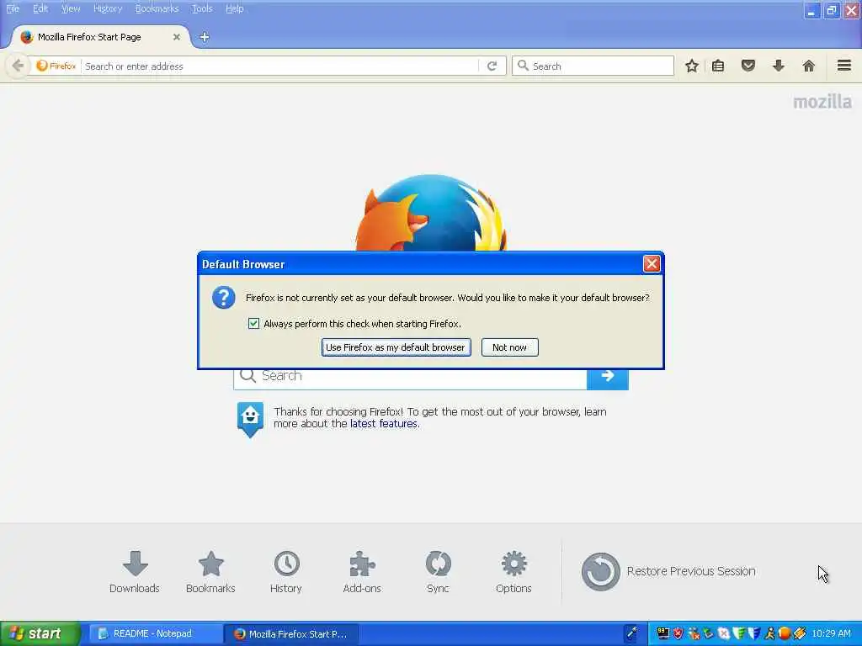Bookmark this page with the star icon

tap(692, 66)
